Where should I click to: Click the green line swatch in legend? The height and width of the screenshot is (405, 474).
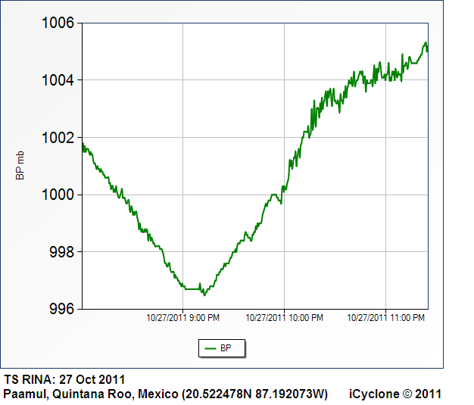[210, 348]
